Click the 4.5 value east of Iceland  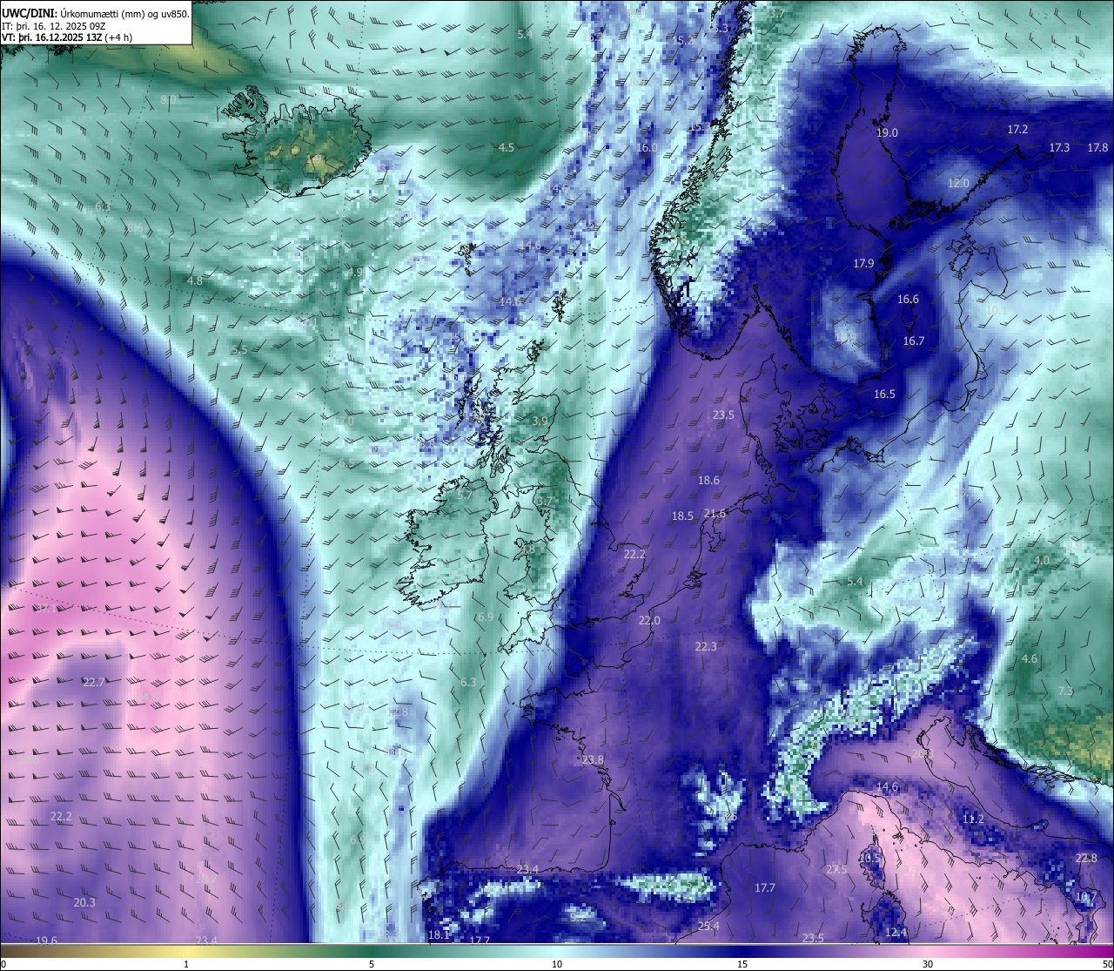click(x=506, y=147)
